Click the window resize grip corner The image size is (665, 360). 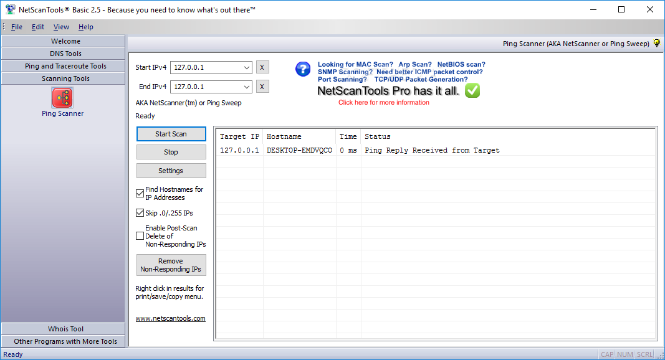point(661,356)
